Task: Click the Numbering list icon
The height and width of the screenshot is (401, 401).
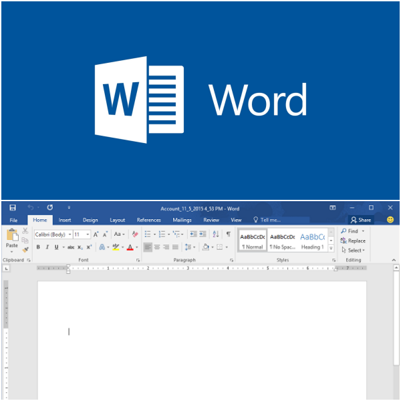Action: [x=162, y=234]
